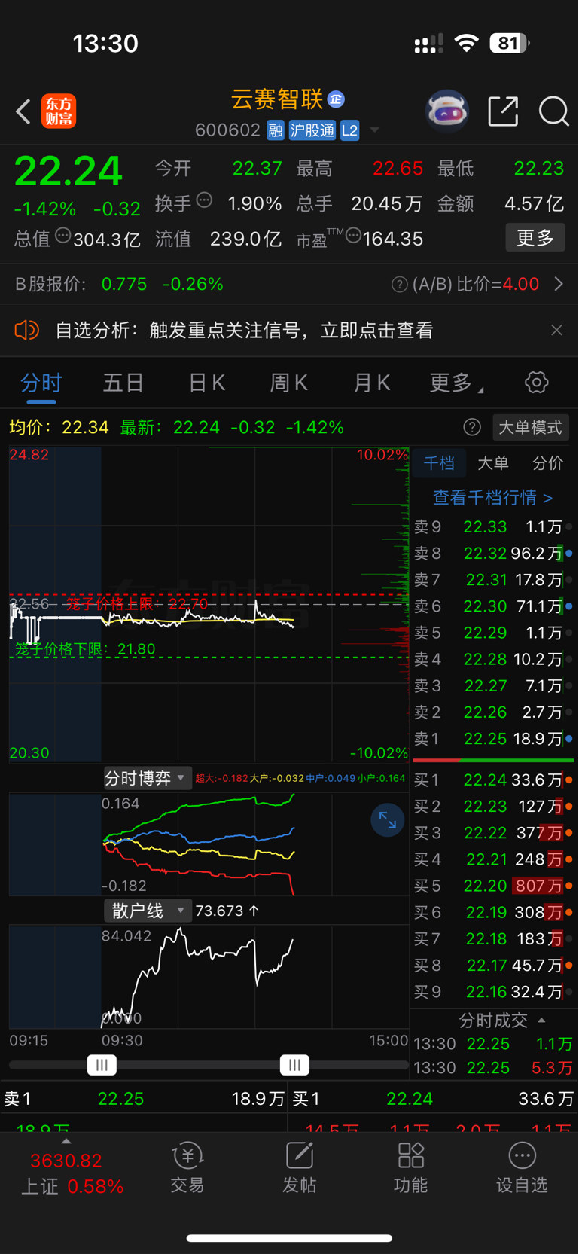Select the 卖6 22.30 row

click(493, 606)
